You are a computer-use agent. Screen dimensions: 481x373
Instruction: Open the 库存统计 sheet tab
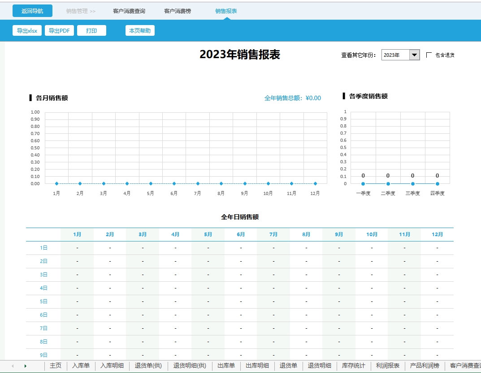point(354,366)
